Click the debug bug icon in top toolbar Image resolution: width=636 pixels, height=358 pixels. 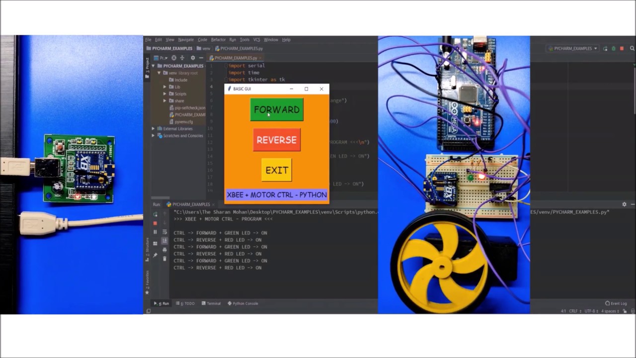(x=613, y=48)
